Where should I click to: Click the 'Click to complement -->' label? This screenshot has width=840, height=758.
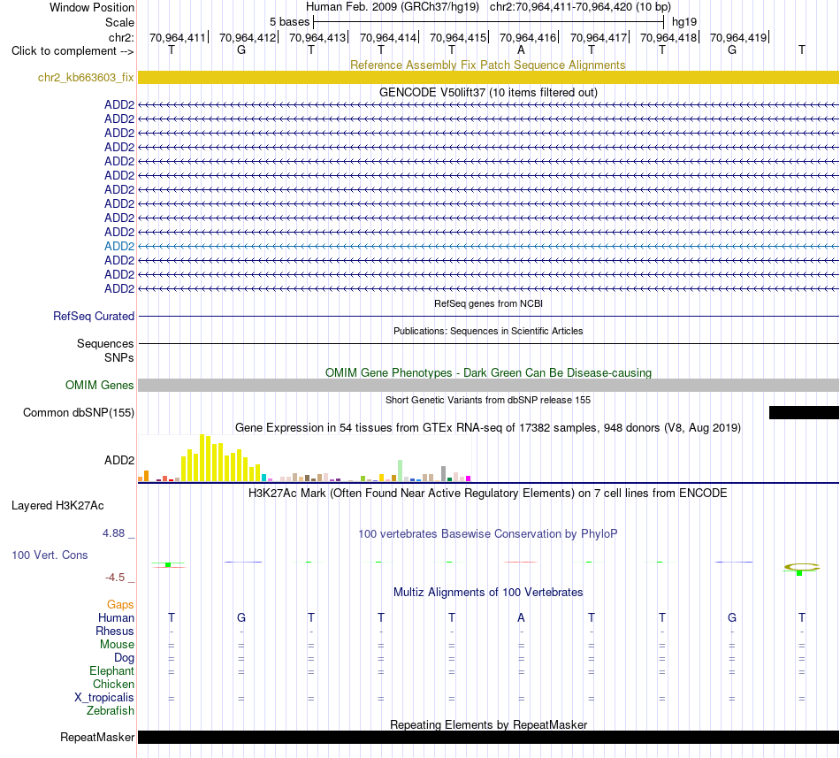[x=73, y=51]
